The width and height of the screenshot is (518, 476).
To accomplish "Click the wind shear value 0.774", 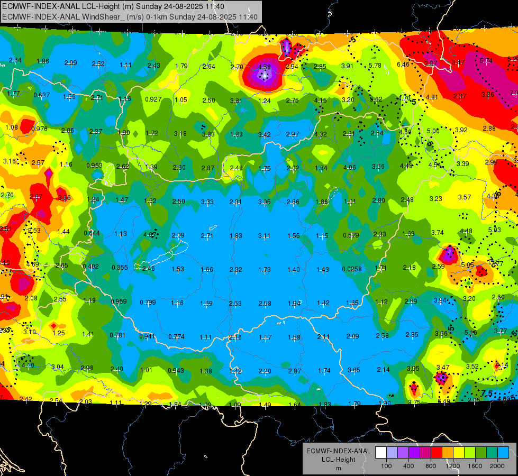I will (176, 337).
